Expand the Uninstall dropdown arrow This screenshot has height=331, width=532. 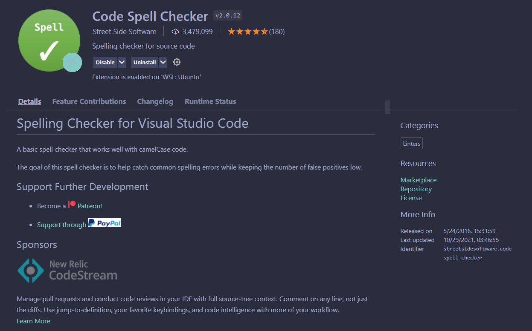pos(163,62)
